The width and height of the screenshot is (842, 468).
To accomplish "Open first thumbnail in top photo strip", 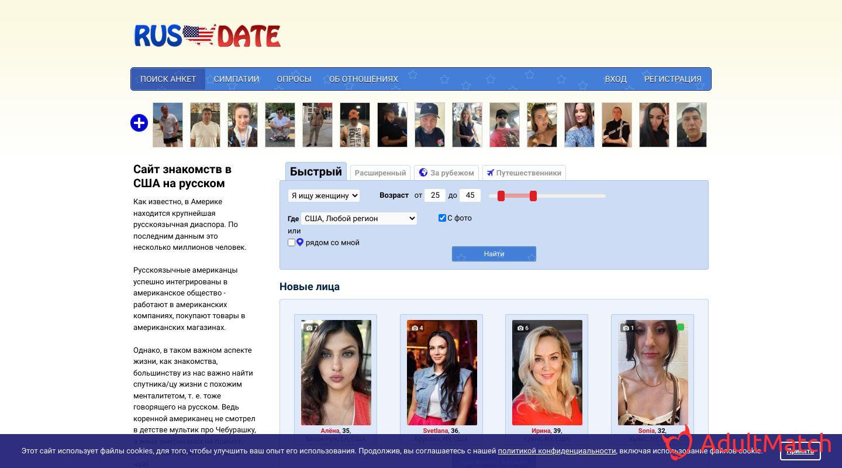I will point(168,125).
